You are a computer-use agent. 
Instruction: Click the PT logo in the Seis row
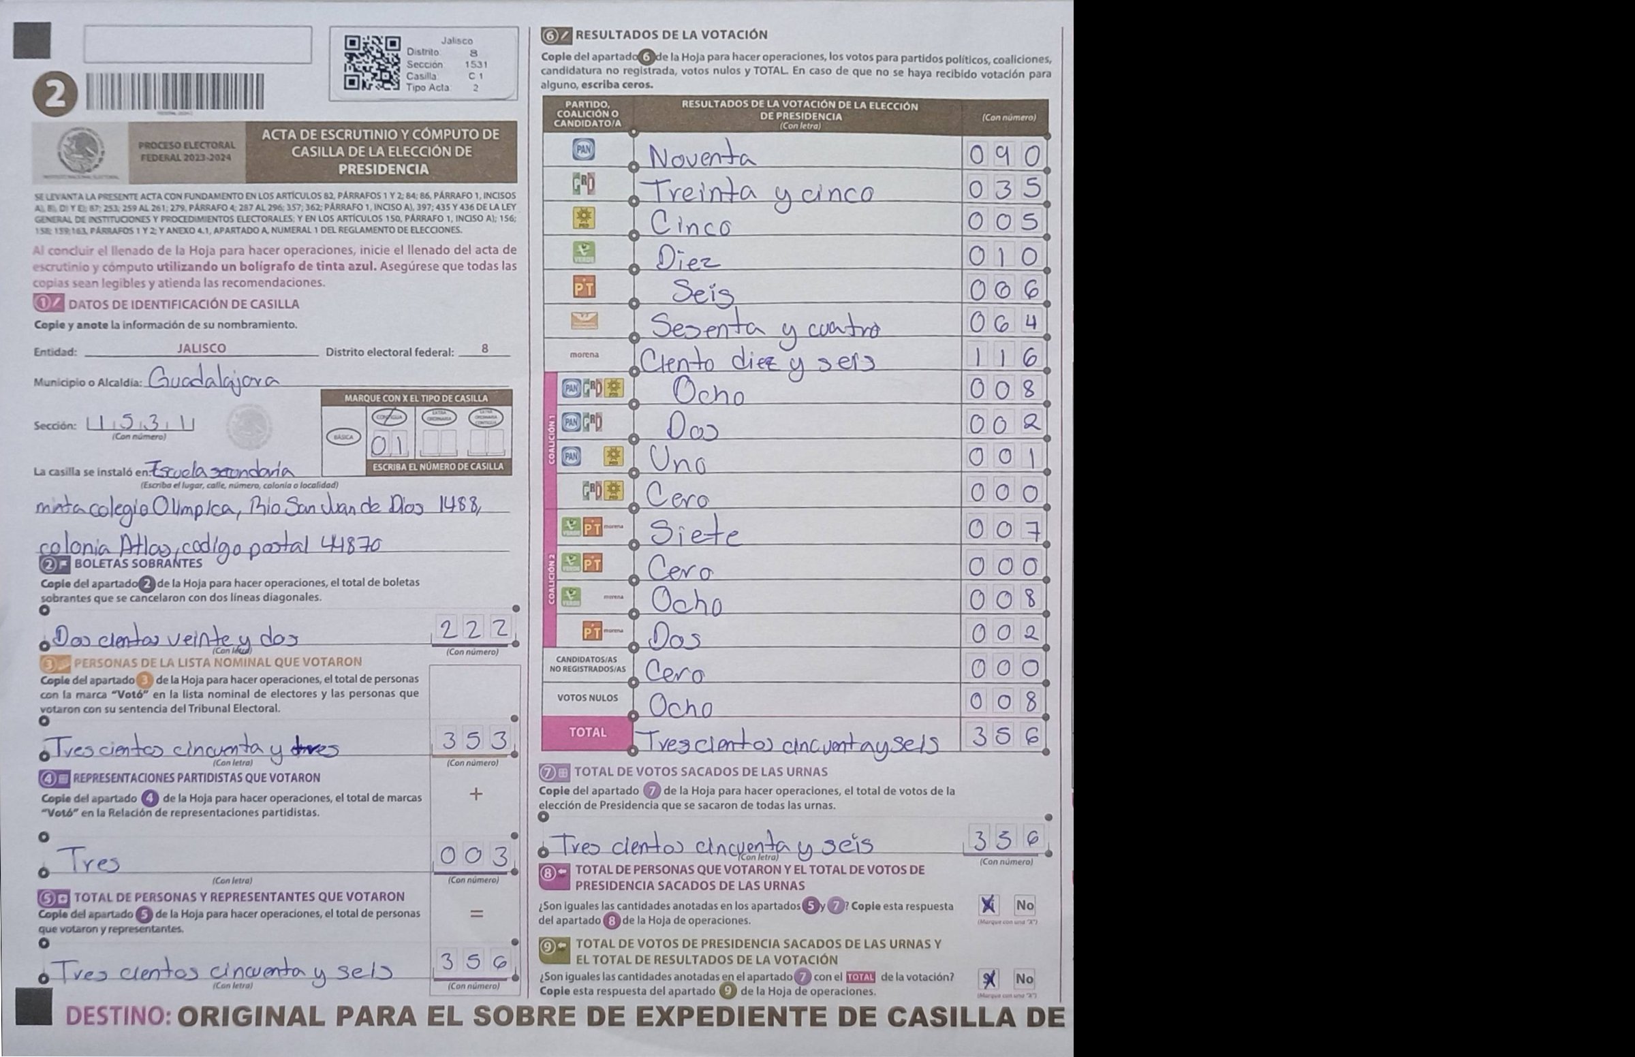584,287
